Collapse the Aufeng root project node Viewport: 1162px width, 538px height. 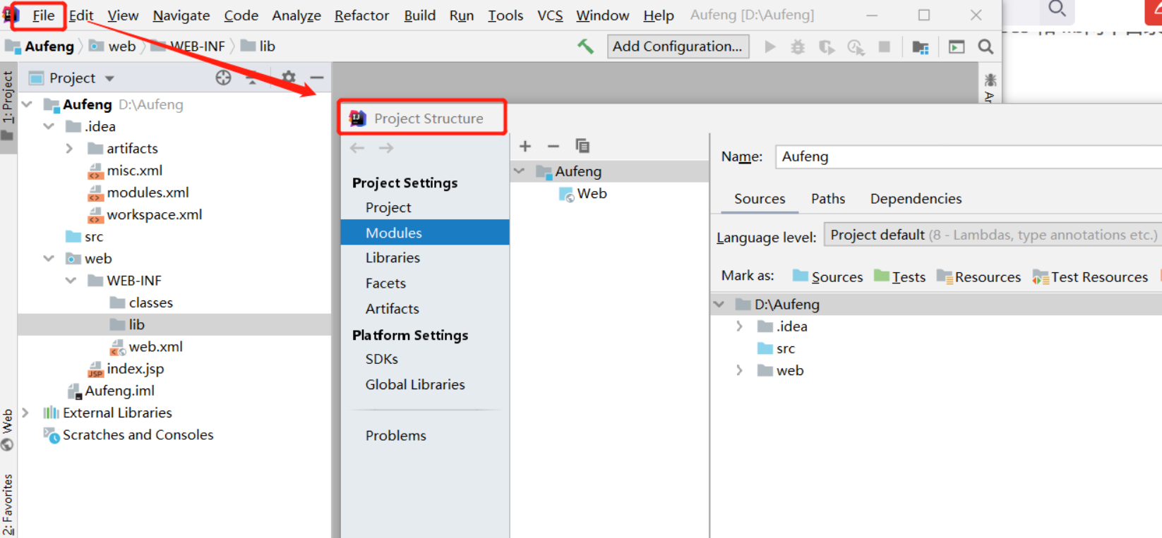tap(27, 104)
